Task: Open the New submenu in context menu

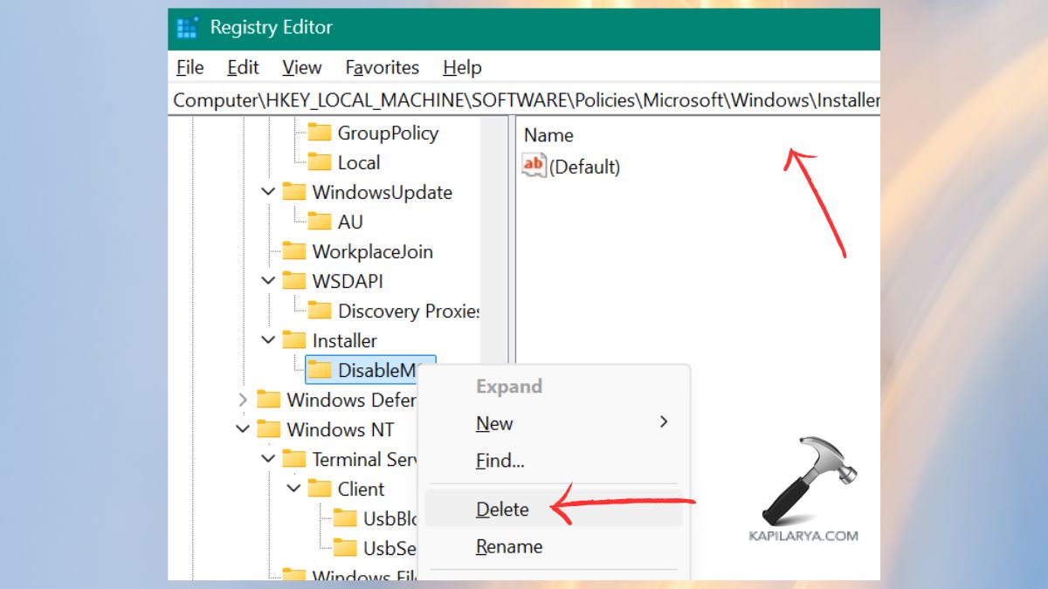Action: pyautogui.click(x=494, y=424)
